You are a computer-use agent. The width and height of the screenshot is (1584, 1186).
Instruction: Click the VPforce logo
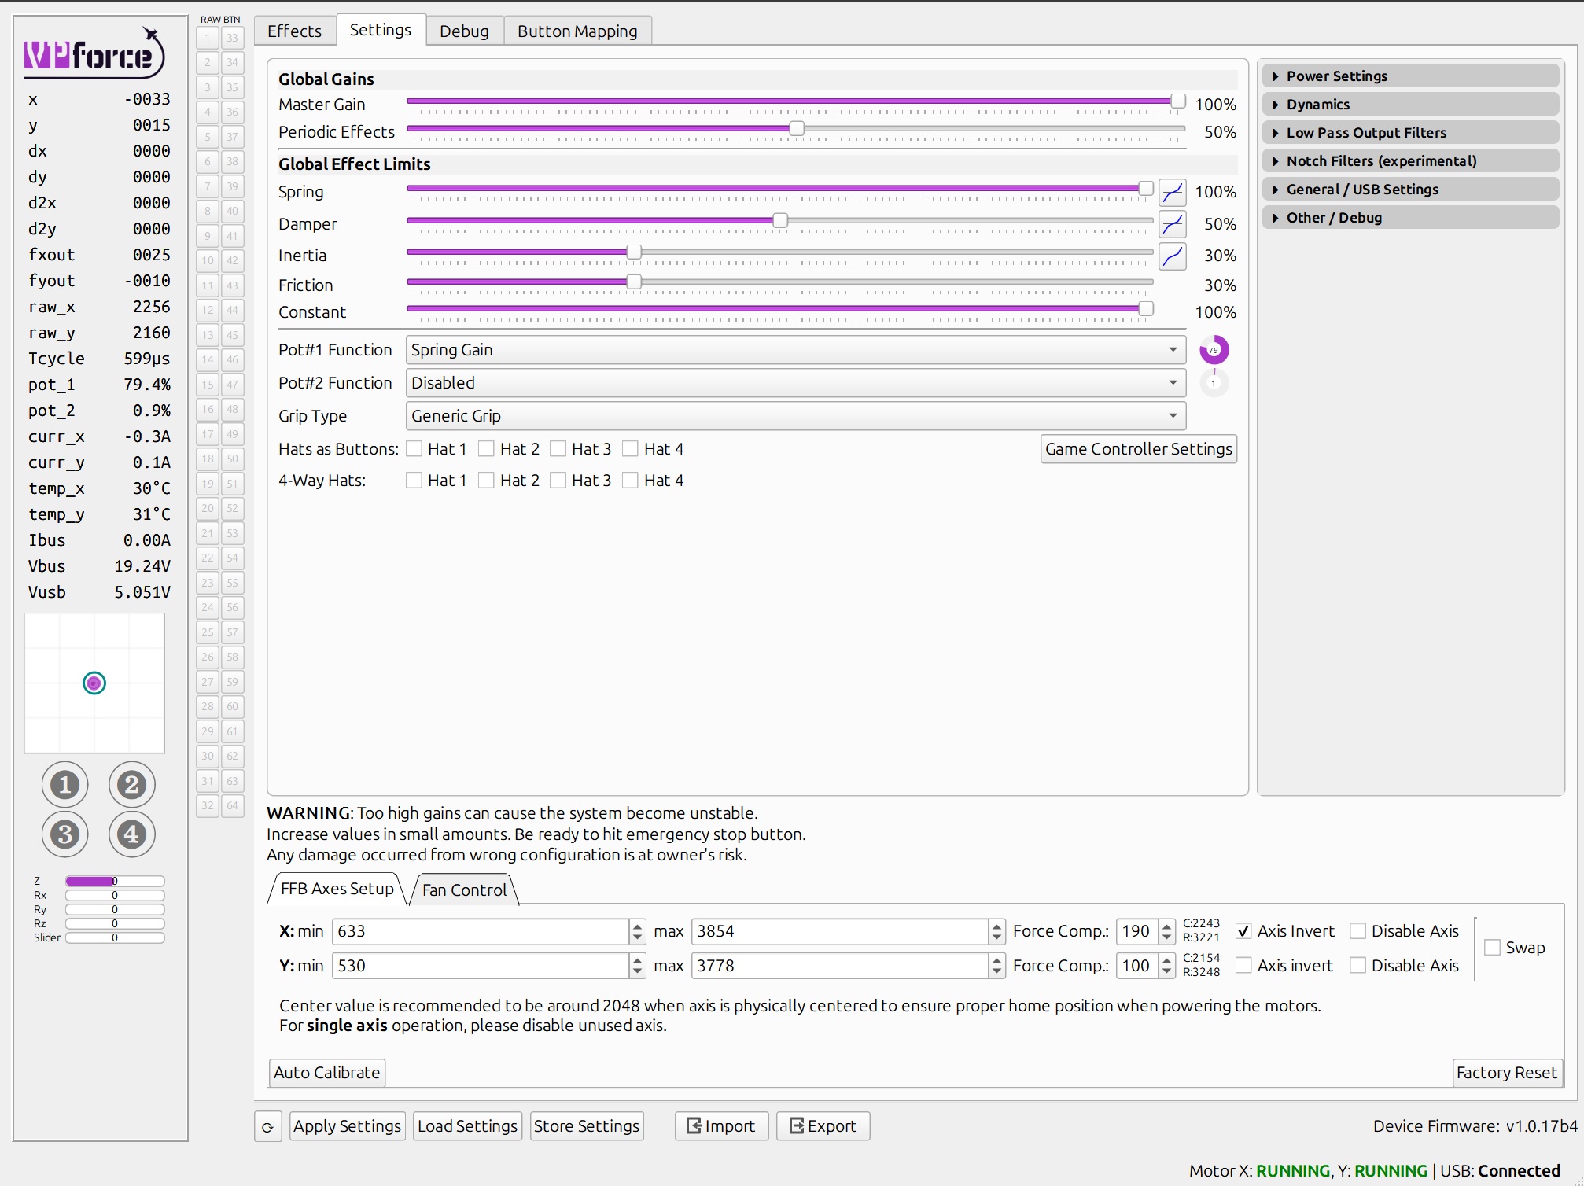click(94, 54)
